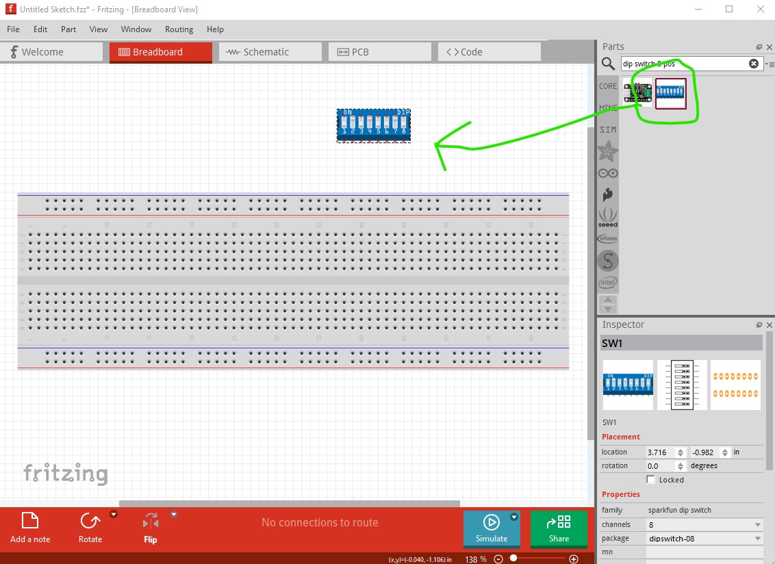This screenshot has width=775, height=564.
Task: Open the Intel parts bin
Action: point(607,282)
